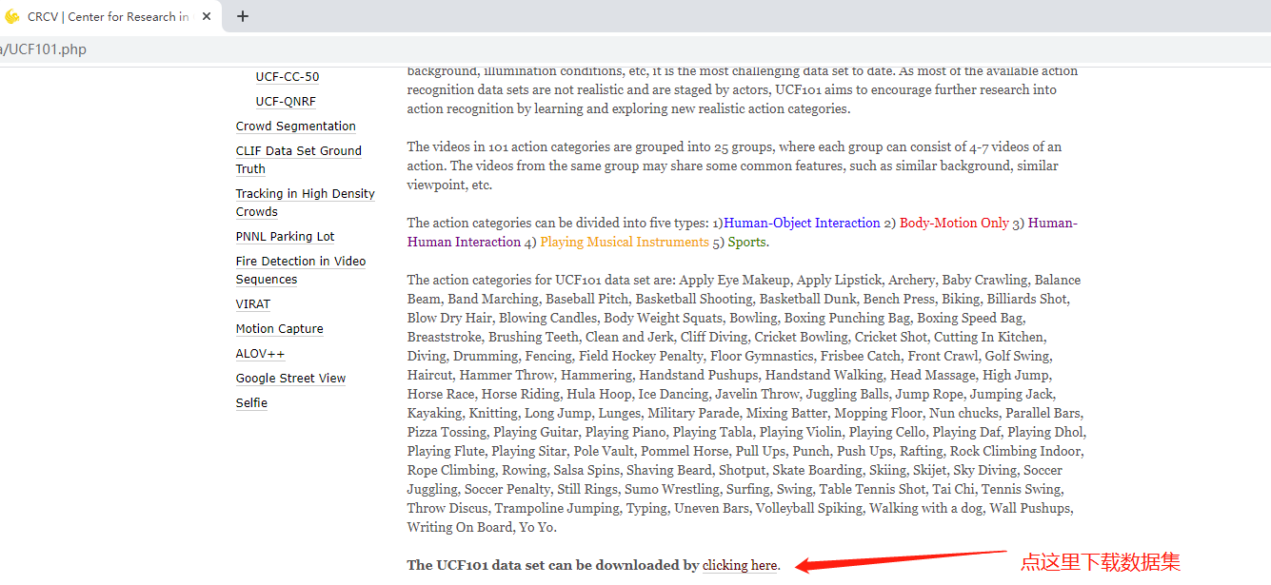Click the 'Trampoline Jumping' category text
Viewport: 1271px width, 585px height.
[x=553, y=508]
